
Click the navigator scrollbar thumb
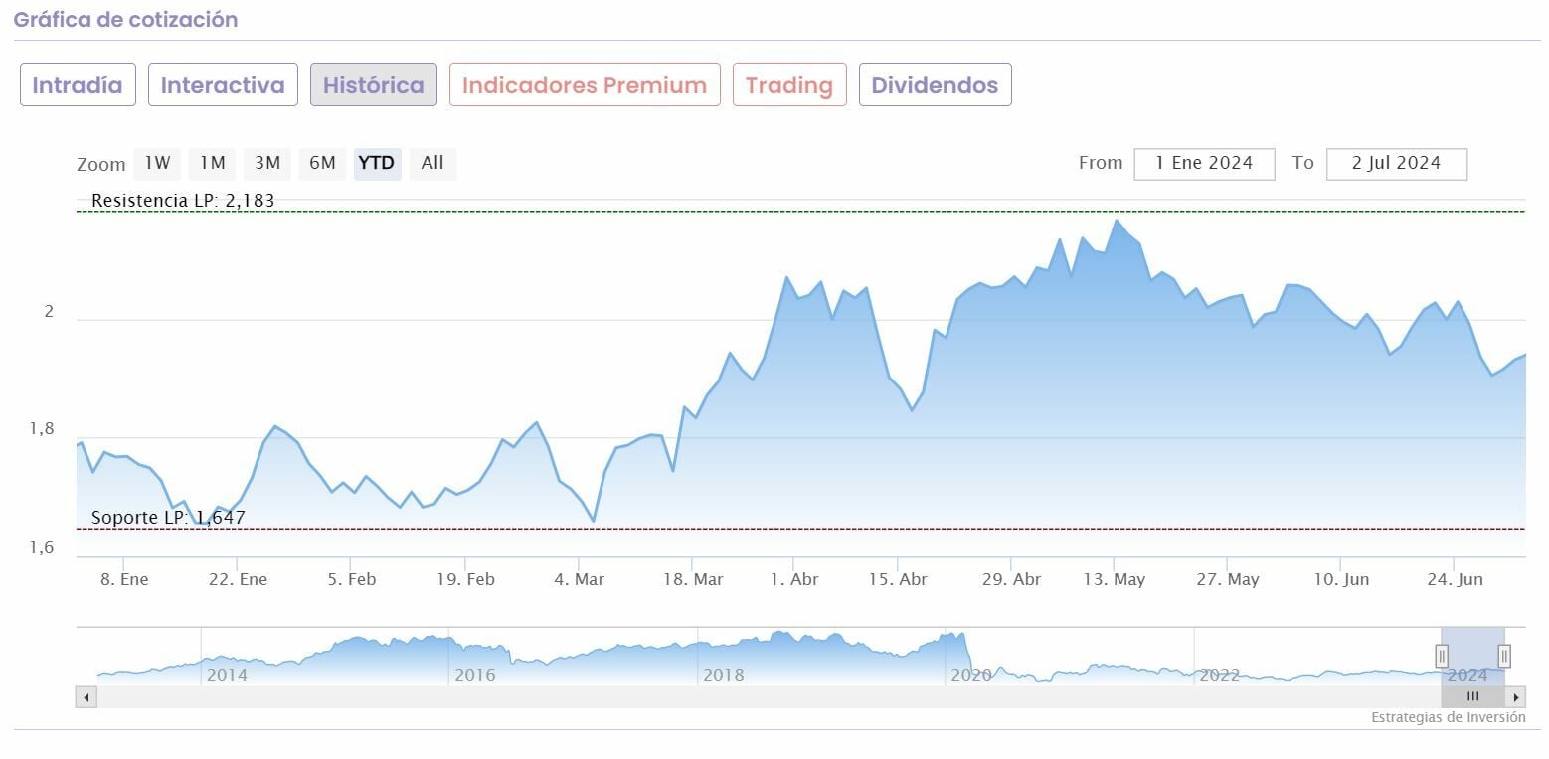click(1472, 697)
